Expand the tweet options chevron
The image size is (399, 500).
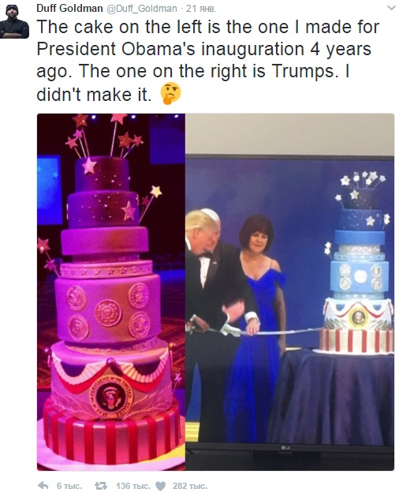coord(390,8)
